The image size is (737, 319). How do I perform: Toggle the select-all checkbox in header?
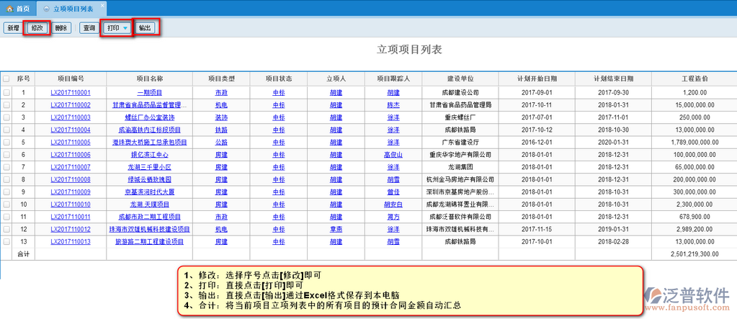coord(6,78)
